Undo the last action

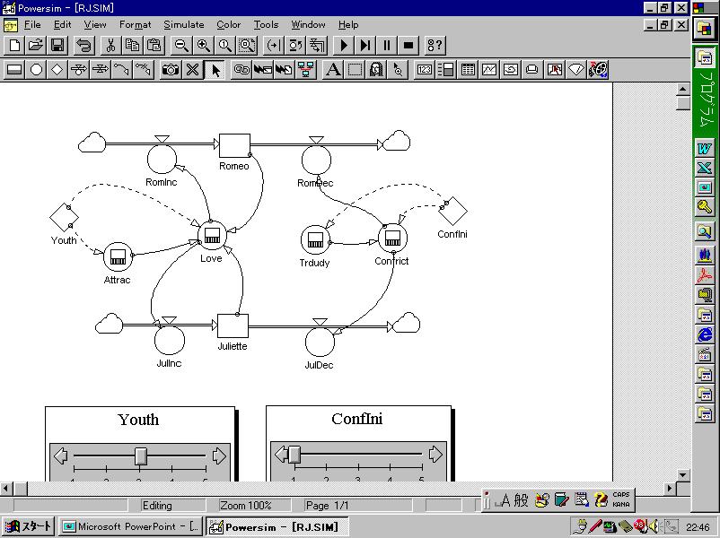[x=84, y=46]
